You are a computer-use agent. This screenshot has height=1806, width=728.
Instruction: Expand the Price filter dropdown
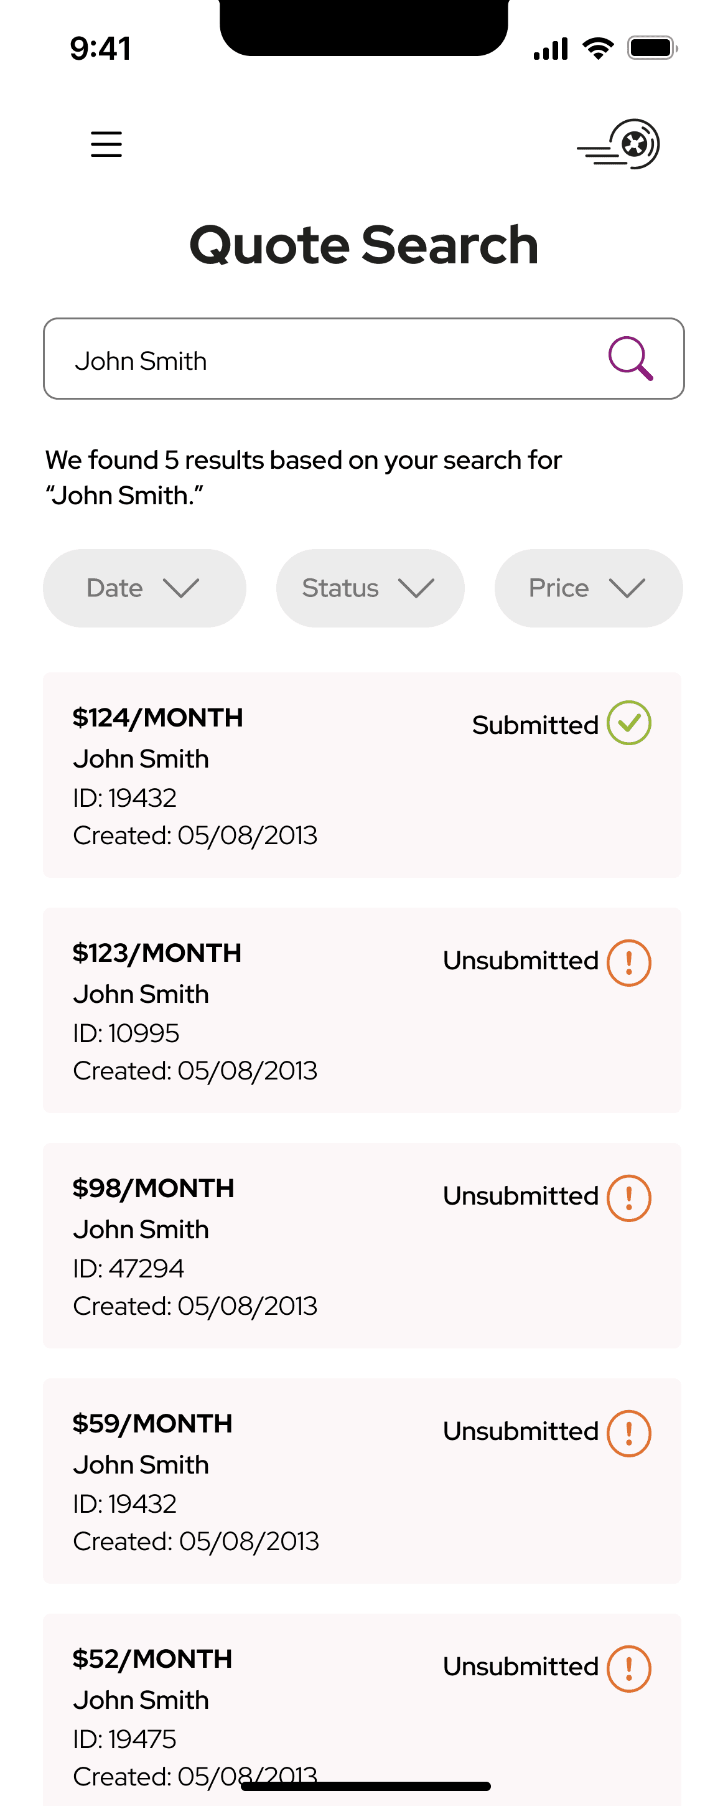589,588
